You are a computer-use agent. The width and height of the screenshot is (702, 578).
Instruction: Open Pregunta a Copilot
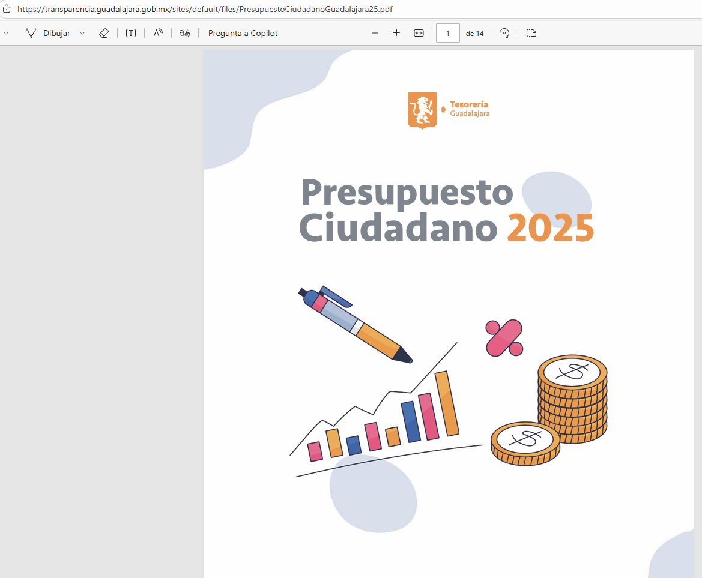click(243, 34)
